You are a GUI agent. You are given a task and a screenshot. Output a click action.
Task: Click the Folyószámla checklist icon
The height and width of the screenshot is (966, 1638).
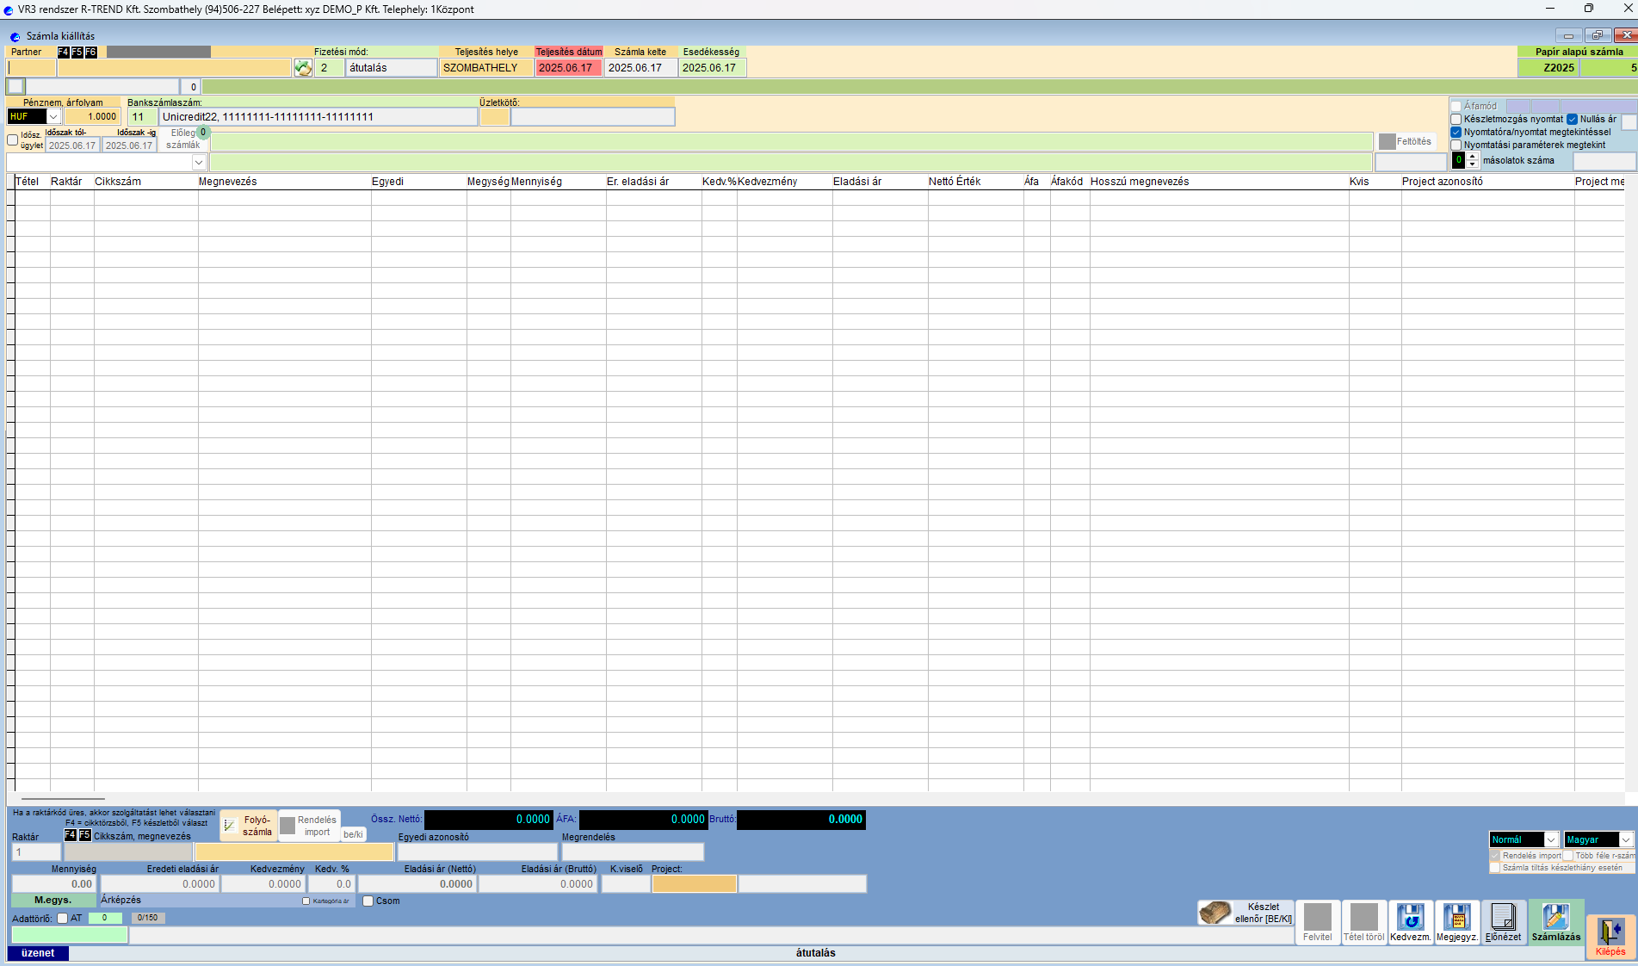230,826
